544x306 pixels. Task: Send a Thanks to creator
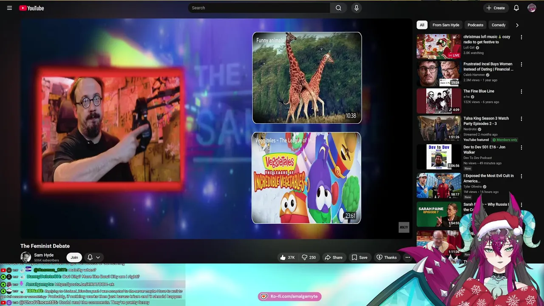click(x=386, y=258)
